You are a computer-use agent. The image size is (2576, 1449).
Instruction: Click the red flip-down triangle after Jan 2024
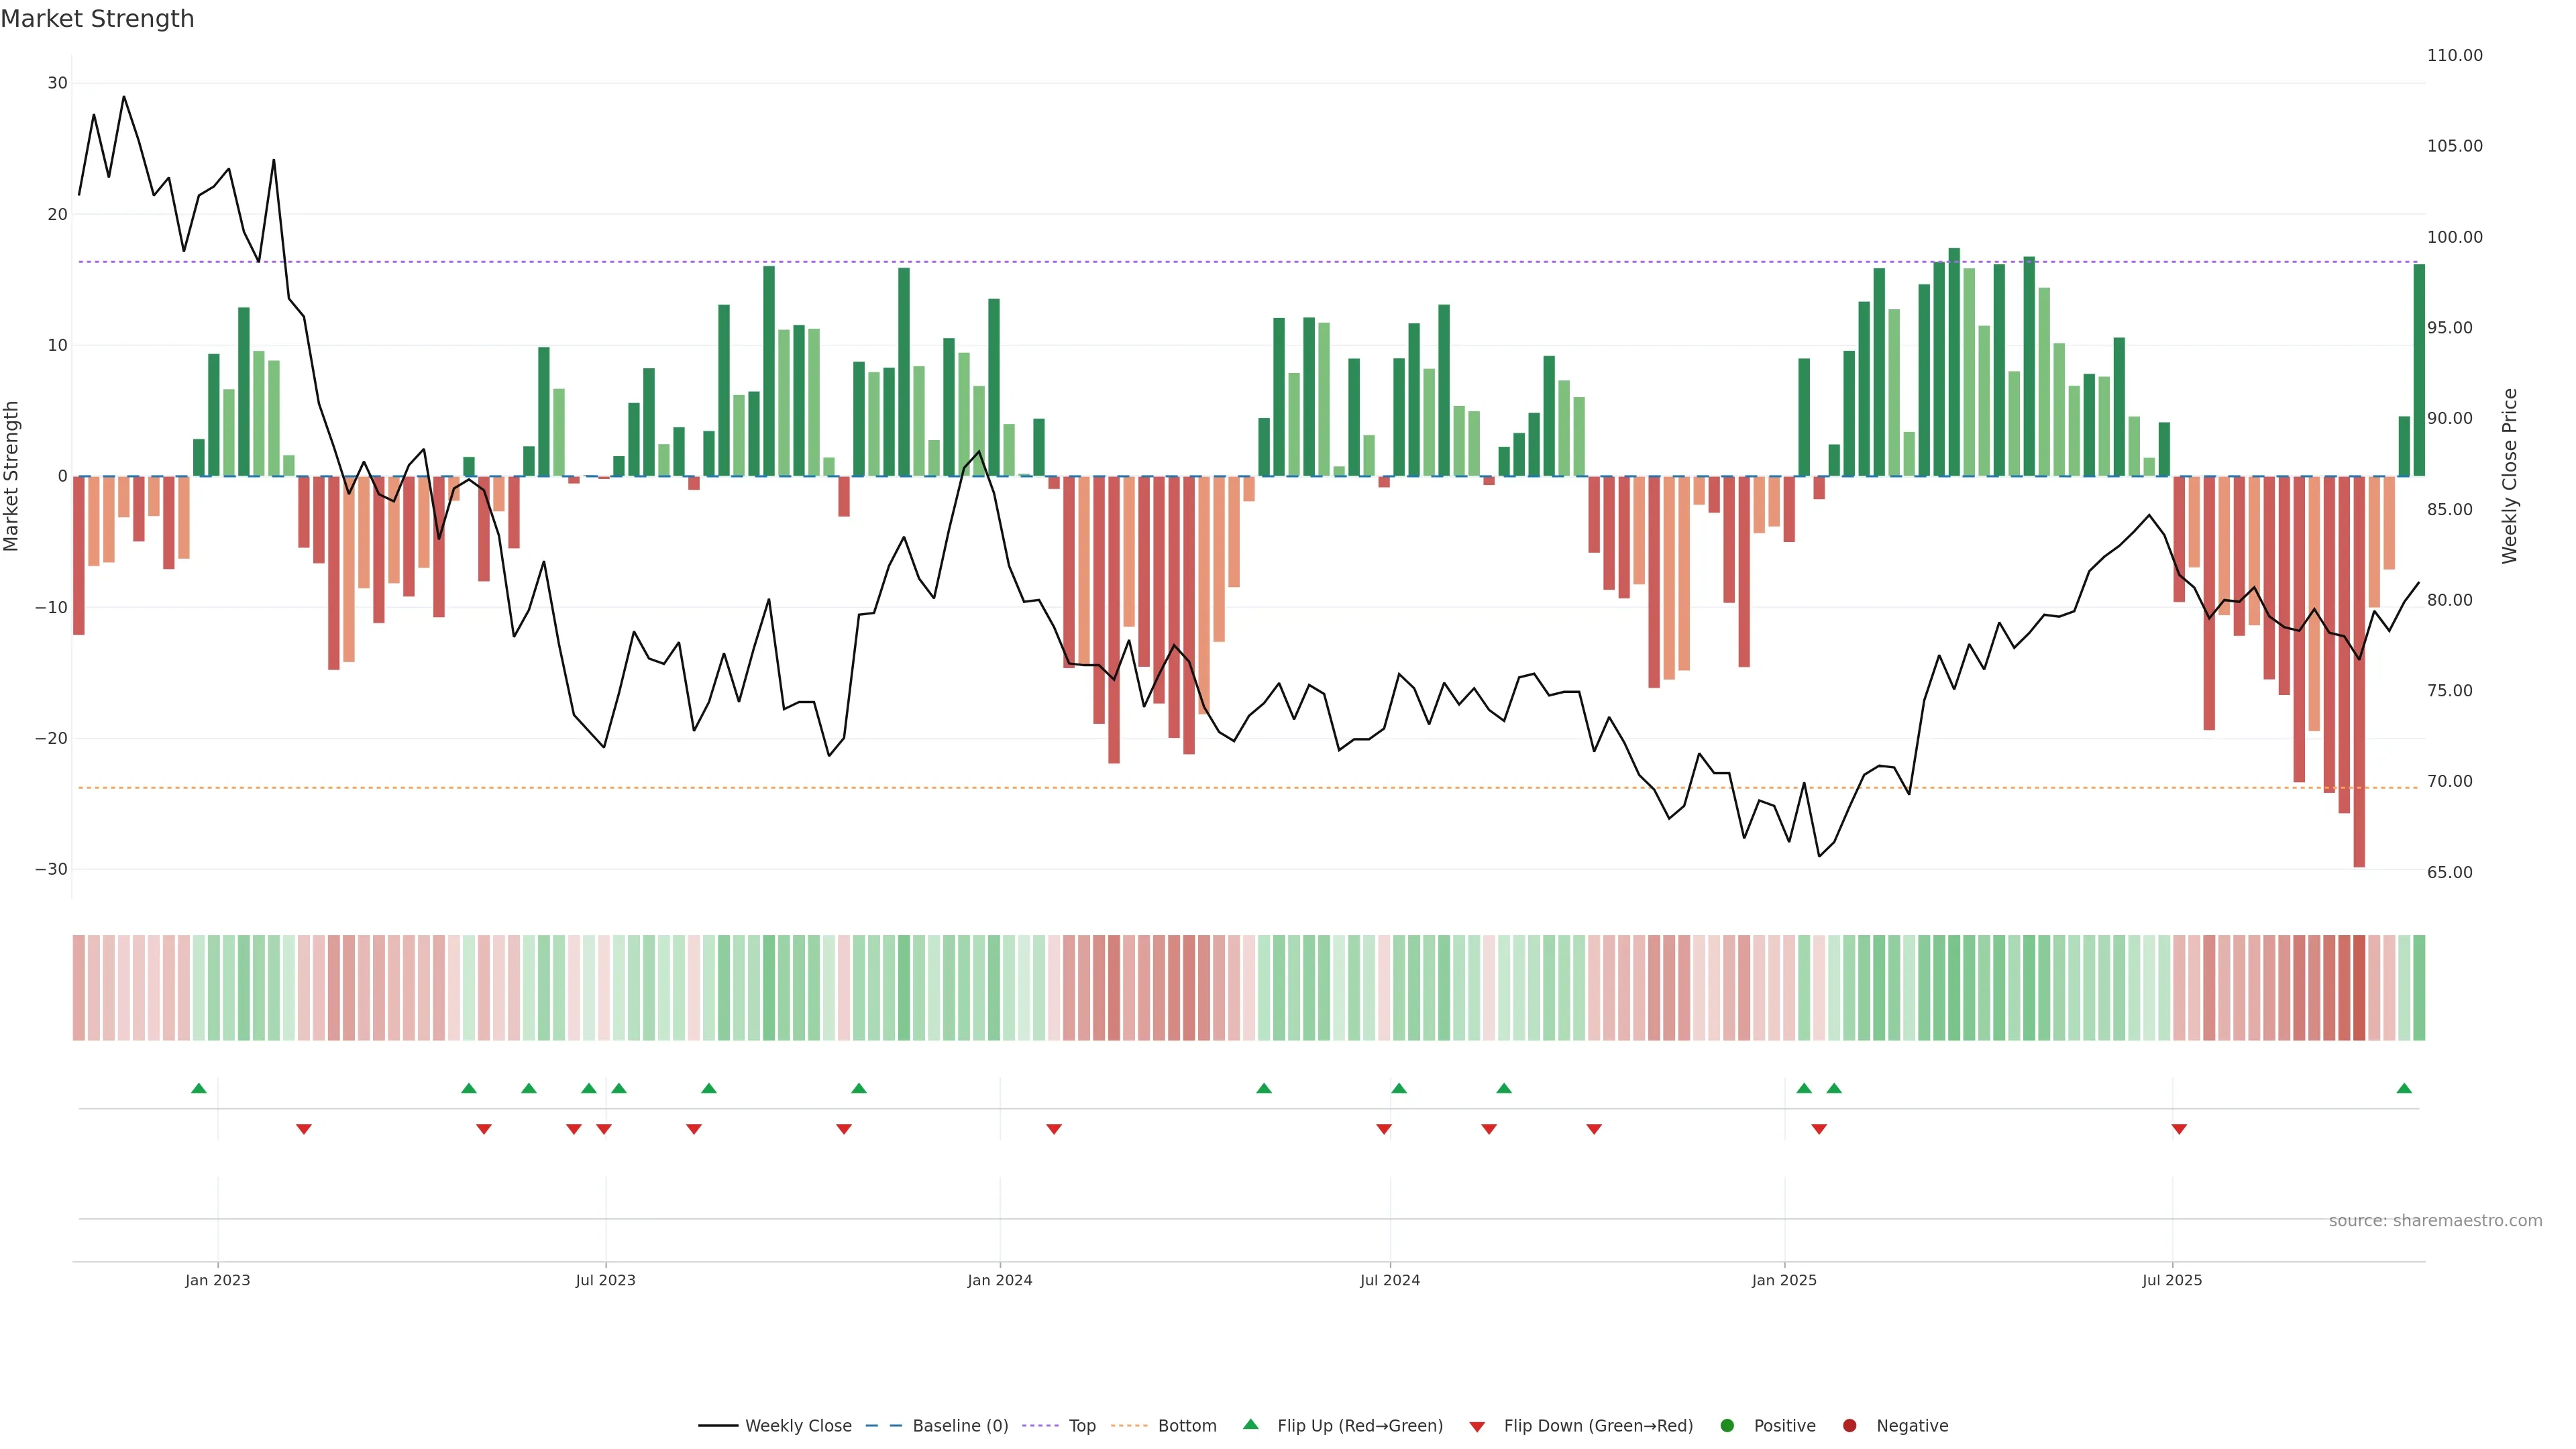point(1053,1129)
